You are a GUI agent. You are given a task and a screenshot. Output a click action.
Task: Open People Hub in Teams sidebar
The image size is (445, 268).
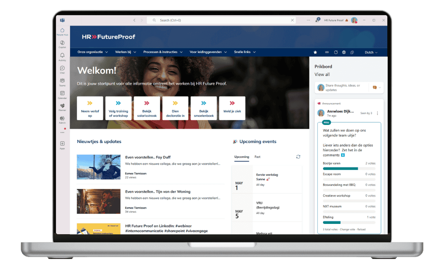tap(62, 31)
